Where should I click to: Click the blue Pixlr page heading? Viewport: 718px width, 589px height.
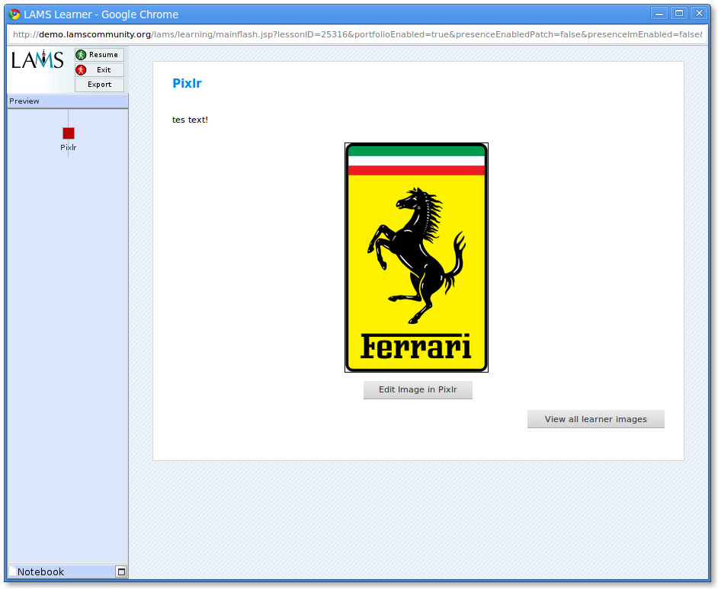coord(187,84)
